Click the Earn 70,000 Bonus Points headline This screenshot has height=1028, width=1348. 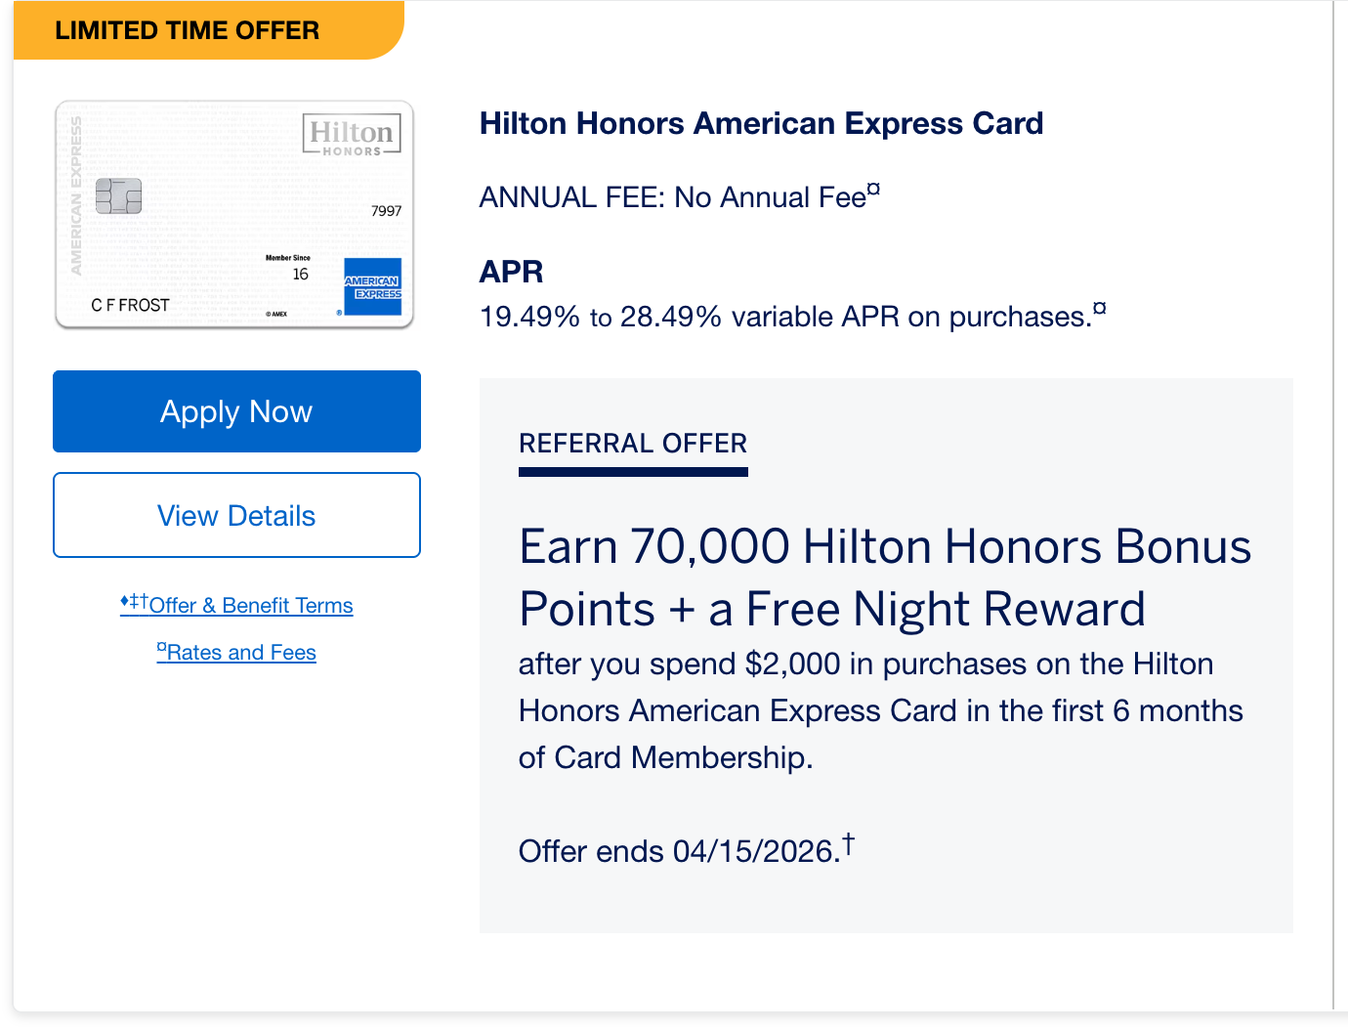tap(884, 577)
